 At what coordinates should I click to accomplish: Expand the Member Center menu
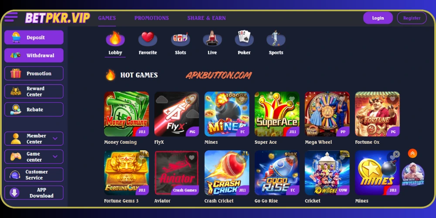[x=34, y=139]
